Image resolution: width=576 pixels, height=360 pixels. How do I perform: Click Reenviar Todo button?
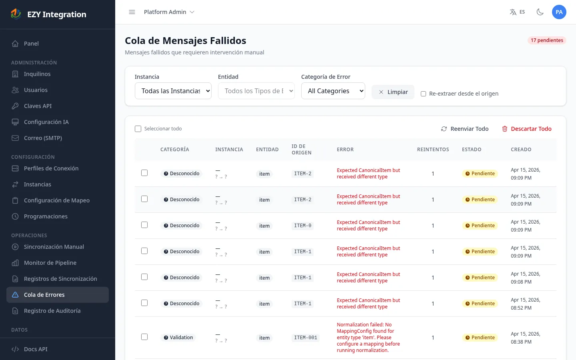(x=465, y=129)
